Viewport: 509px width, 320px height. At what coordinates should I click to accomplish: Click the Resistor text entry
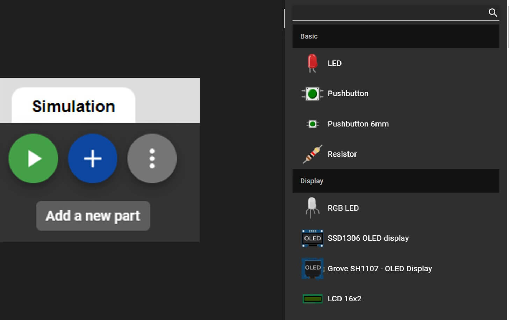(342, 154)
